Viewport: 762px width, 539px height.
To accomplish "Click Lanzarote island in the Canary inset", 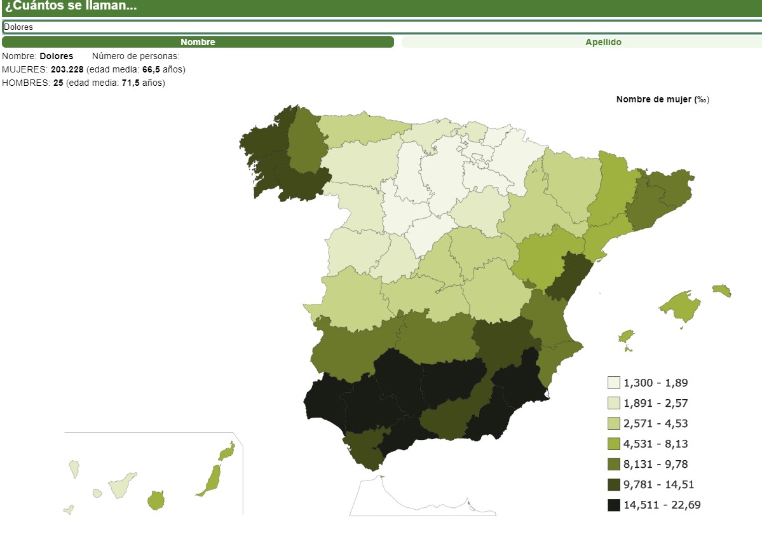I will 227,452.
